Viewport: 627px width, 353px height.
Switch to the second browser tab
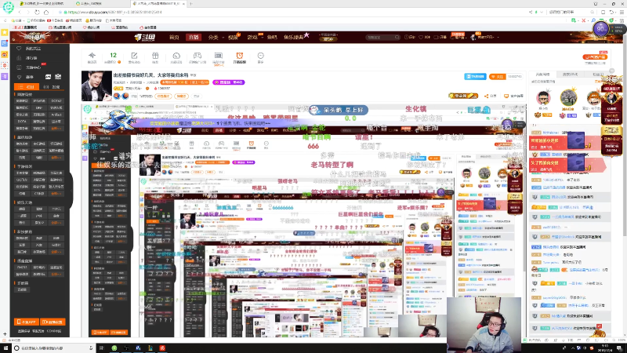100,3
